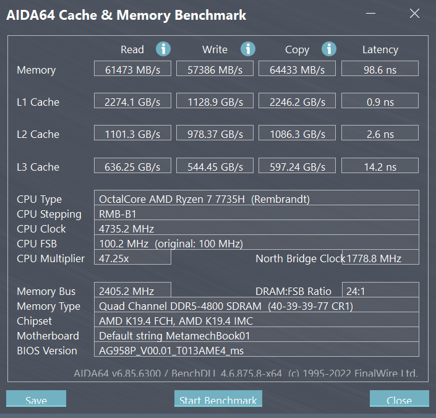Click the Memory Bus value 2405.2 MHz

132,291
